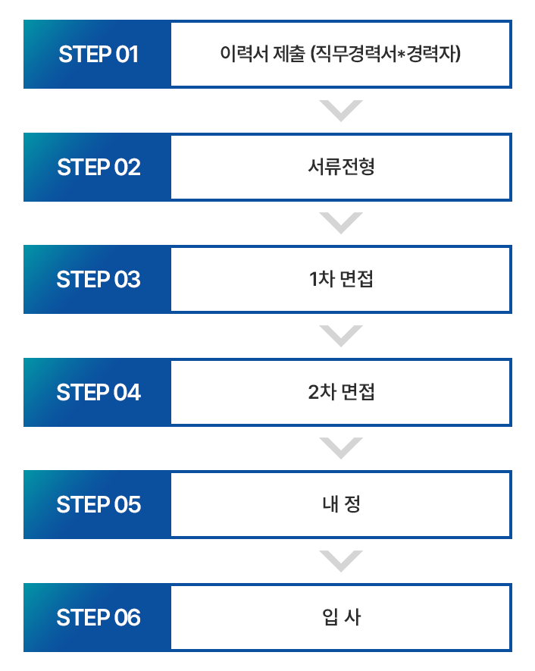Click the STEP 06 blue label
The width and height of the screenshot is (535, 671).
pyautogui.click(x=97, y=617)
